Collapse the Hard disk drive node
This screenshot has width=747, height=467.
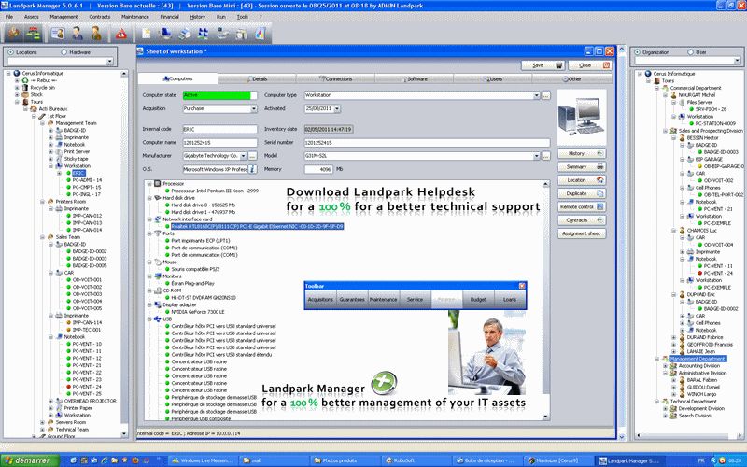point(149,198)
